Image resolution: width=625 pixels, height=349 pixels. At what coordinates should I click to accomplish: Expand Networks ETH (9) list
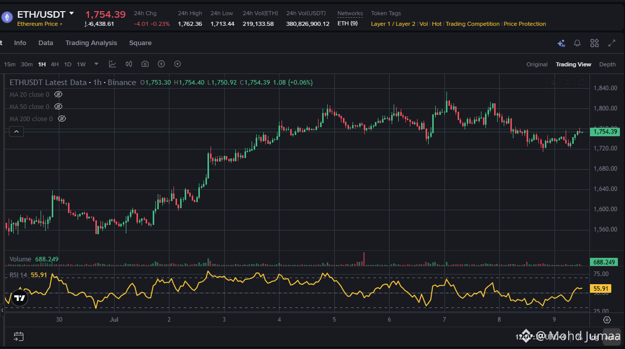(348, 24)
